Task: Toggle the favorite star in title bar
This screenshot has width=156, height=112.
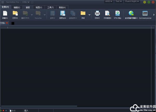Action: click(32, 2)
